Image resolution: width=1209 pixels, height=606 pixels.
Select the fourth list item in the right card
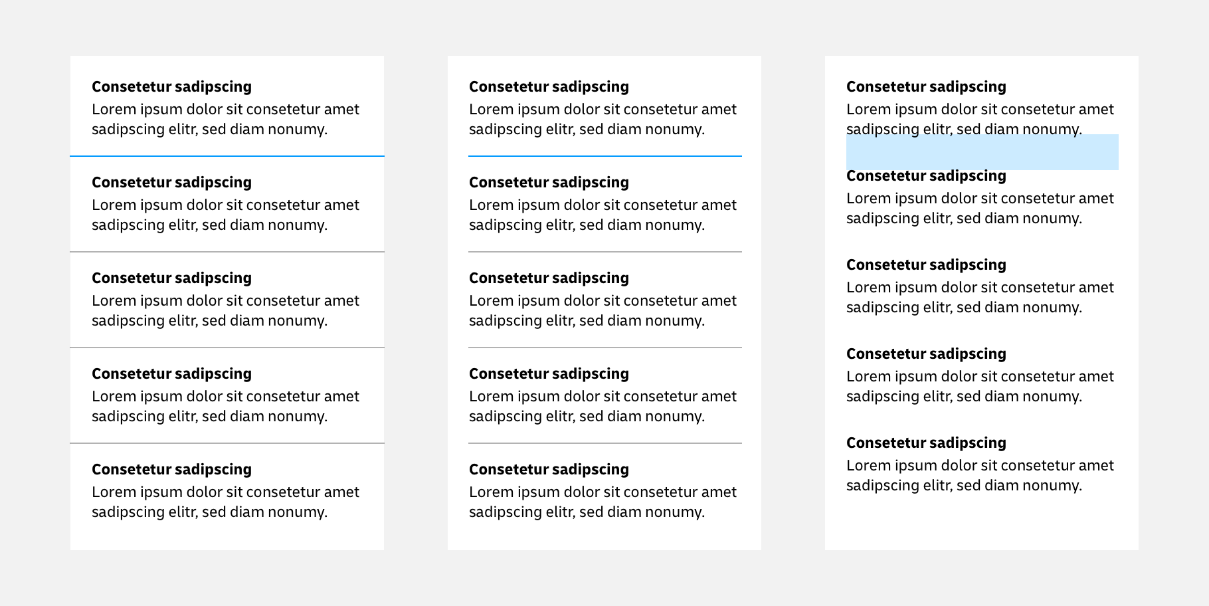click(x=980, y=375)
